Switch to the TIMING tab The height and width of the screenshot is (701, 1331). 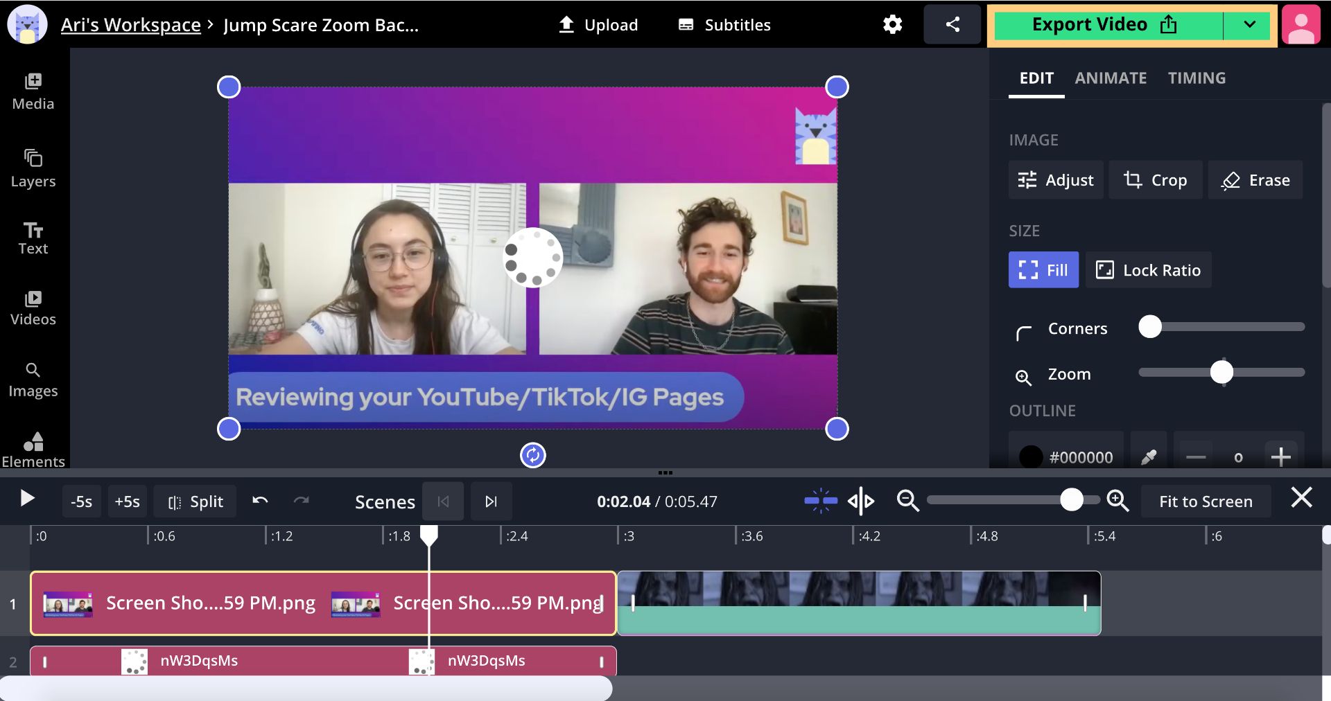click(1197, 78)
